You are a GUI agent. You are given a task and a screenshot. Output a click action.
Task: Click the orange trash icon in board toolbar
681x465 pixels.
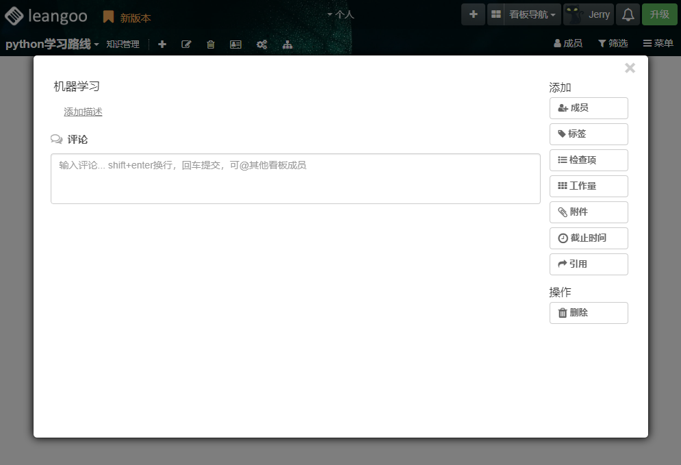(x=211, y=44)
